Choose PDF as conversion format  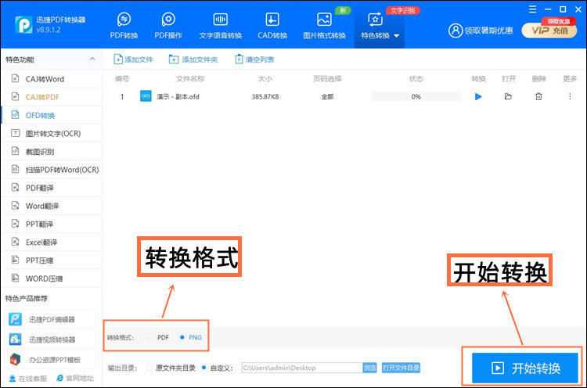[x=158, y=337]
